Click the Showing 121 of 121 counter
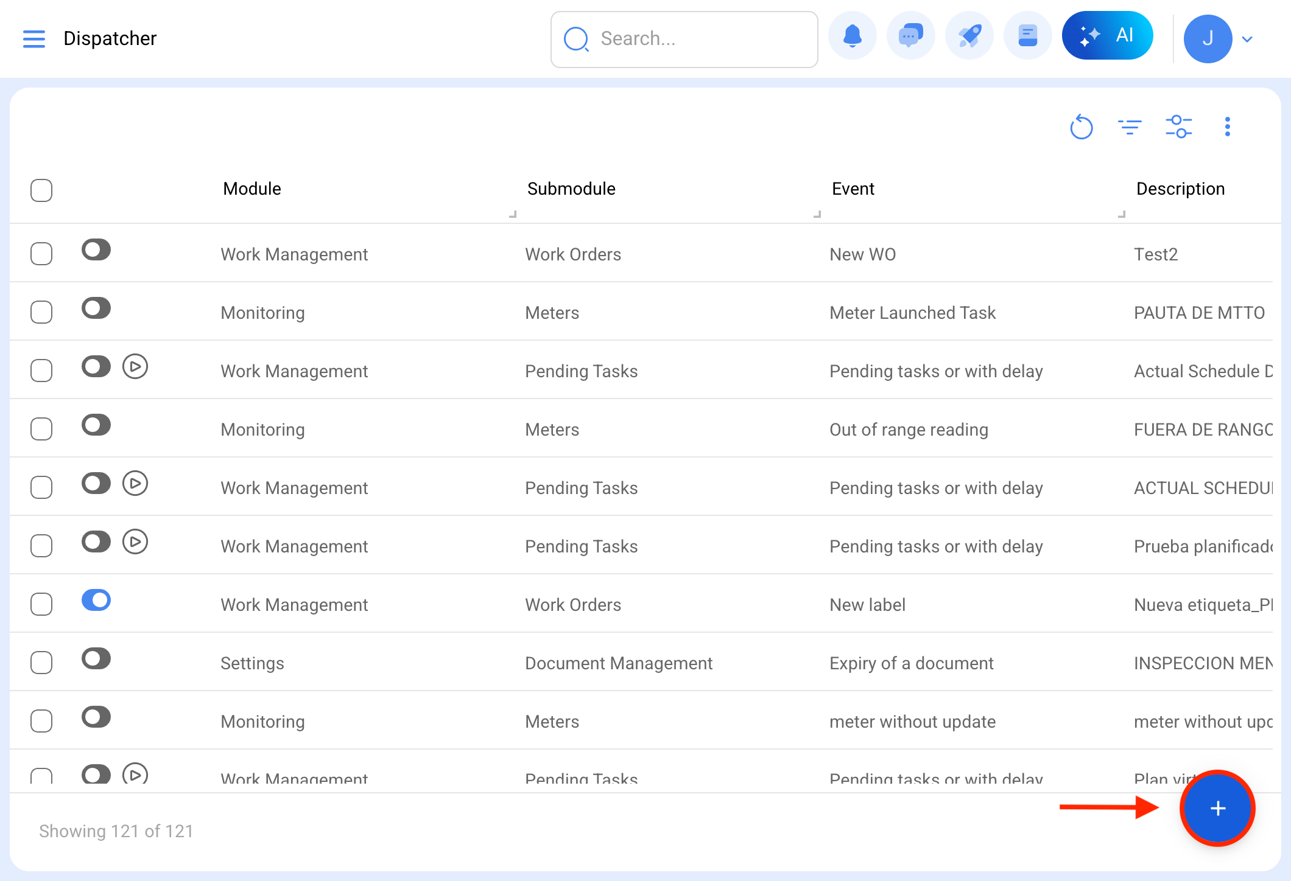This screenshot has width=1291, height=881. point(116,831)
